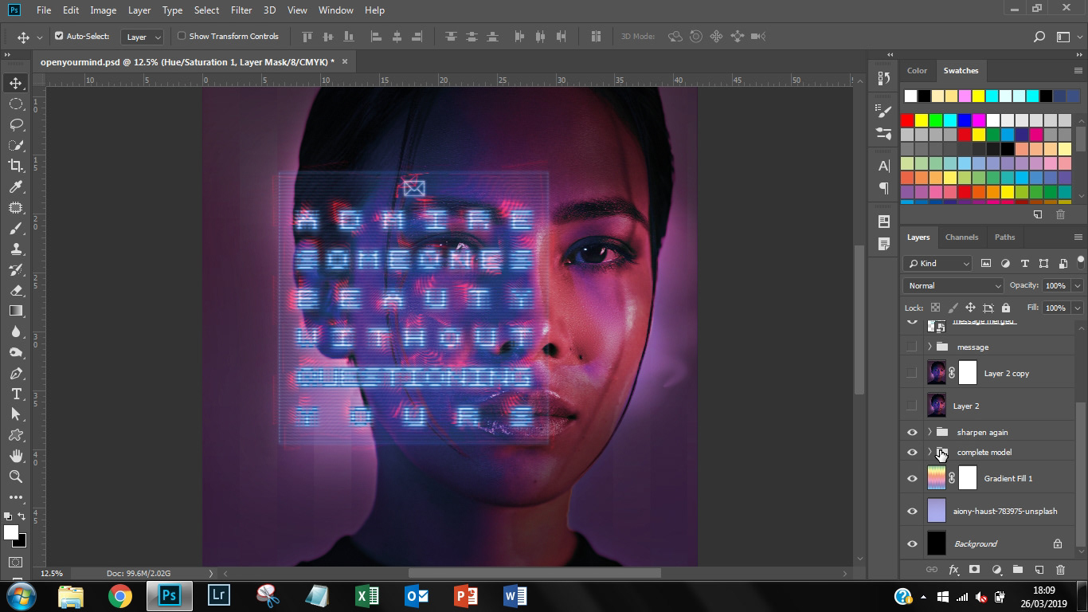Select the Path Selection tool
Screen dimensions: 1088x612
click(x=15, y=414)
